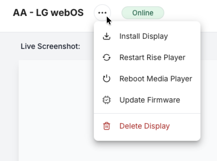Select the Install Display menu entry
Viewport: 217px width, 161px height.
(143, 36)
